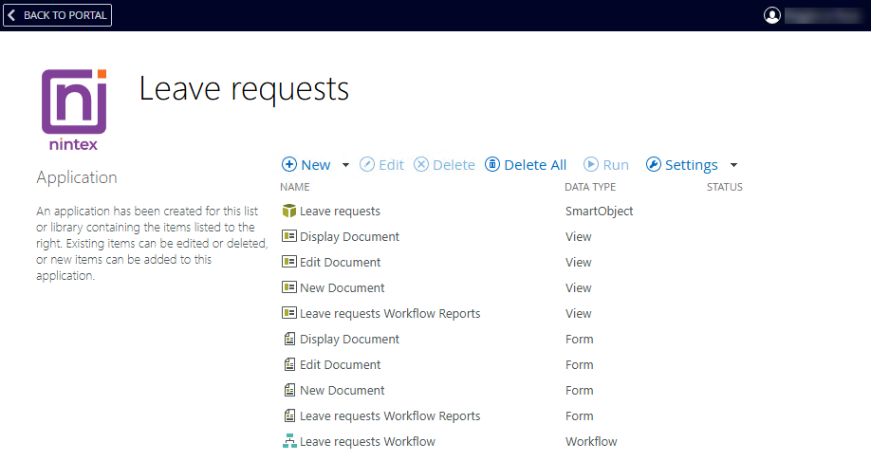The image size is (871, 461).
Task: Click the Run toolbar button
Action: (x=606, y=165)
